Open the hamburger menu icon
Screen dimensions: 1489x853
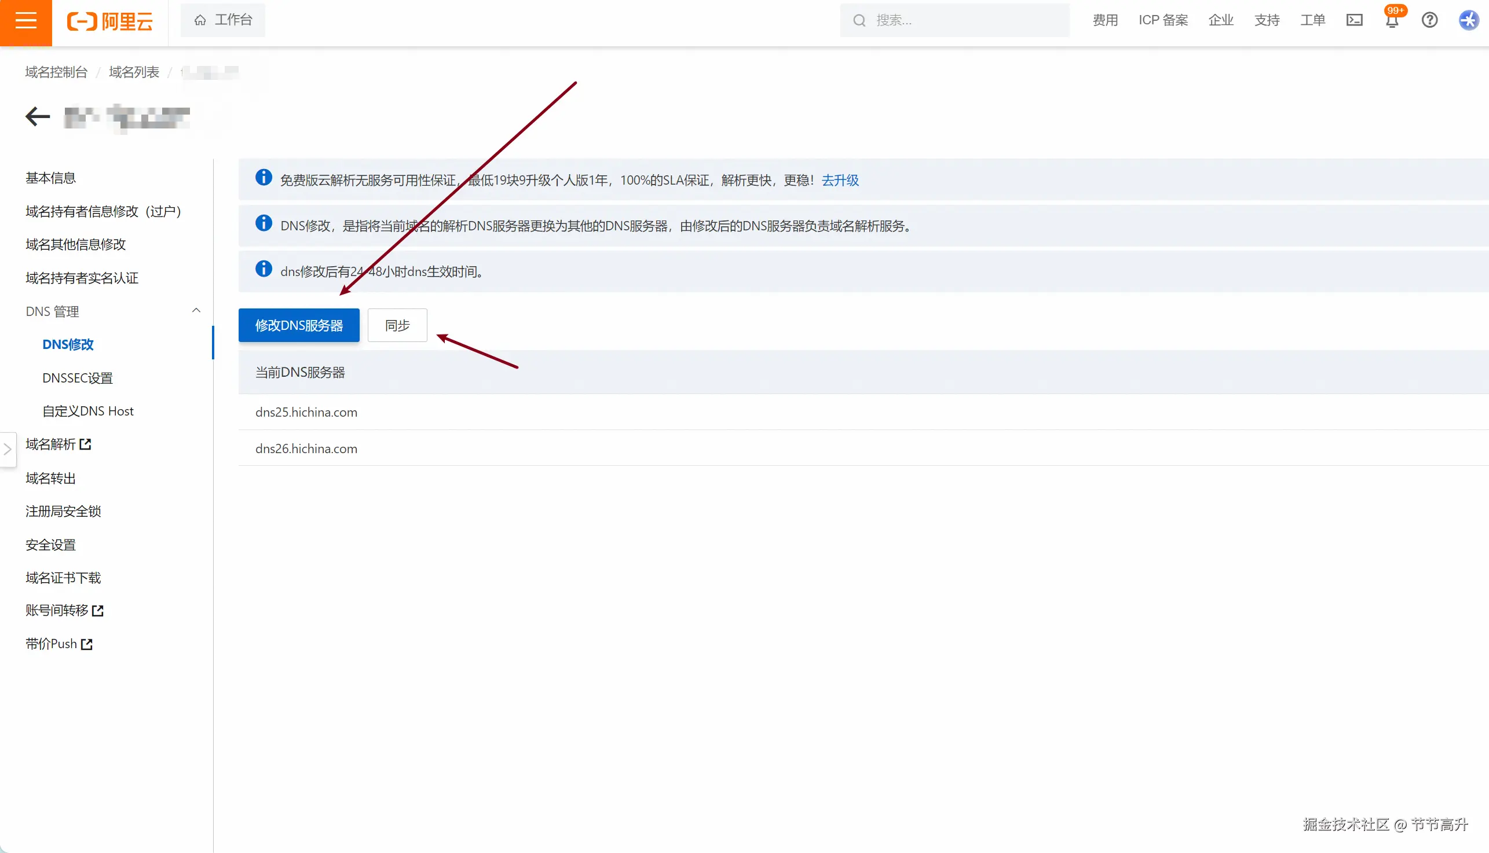[26, 21]
